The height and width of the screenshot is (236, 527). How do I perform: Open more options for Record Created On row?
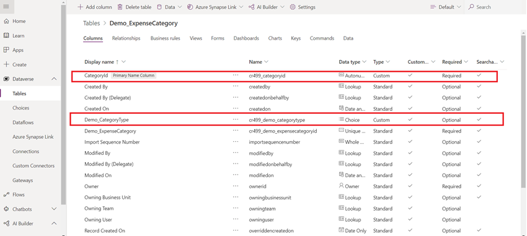tap(236, 230)
